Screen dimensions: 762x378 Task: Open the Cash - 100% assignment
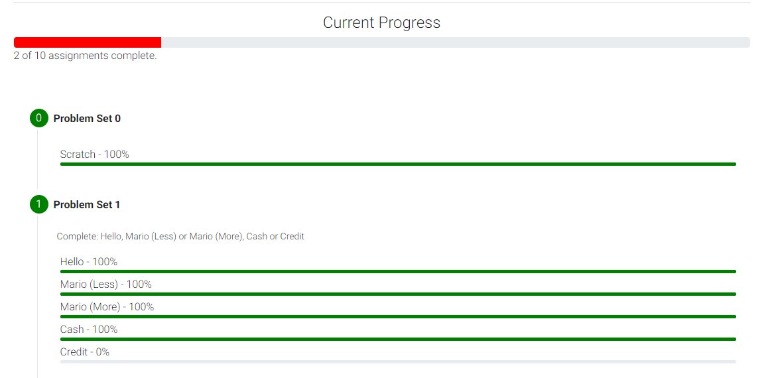88,330
